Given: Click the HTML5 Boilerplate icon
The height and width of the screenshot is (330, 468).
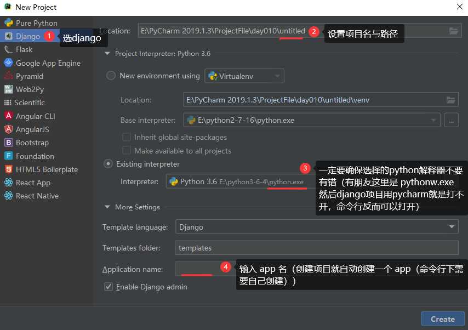Looking at the screenshot, I should 9,169.
